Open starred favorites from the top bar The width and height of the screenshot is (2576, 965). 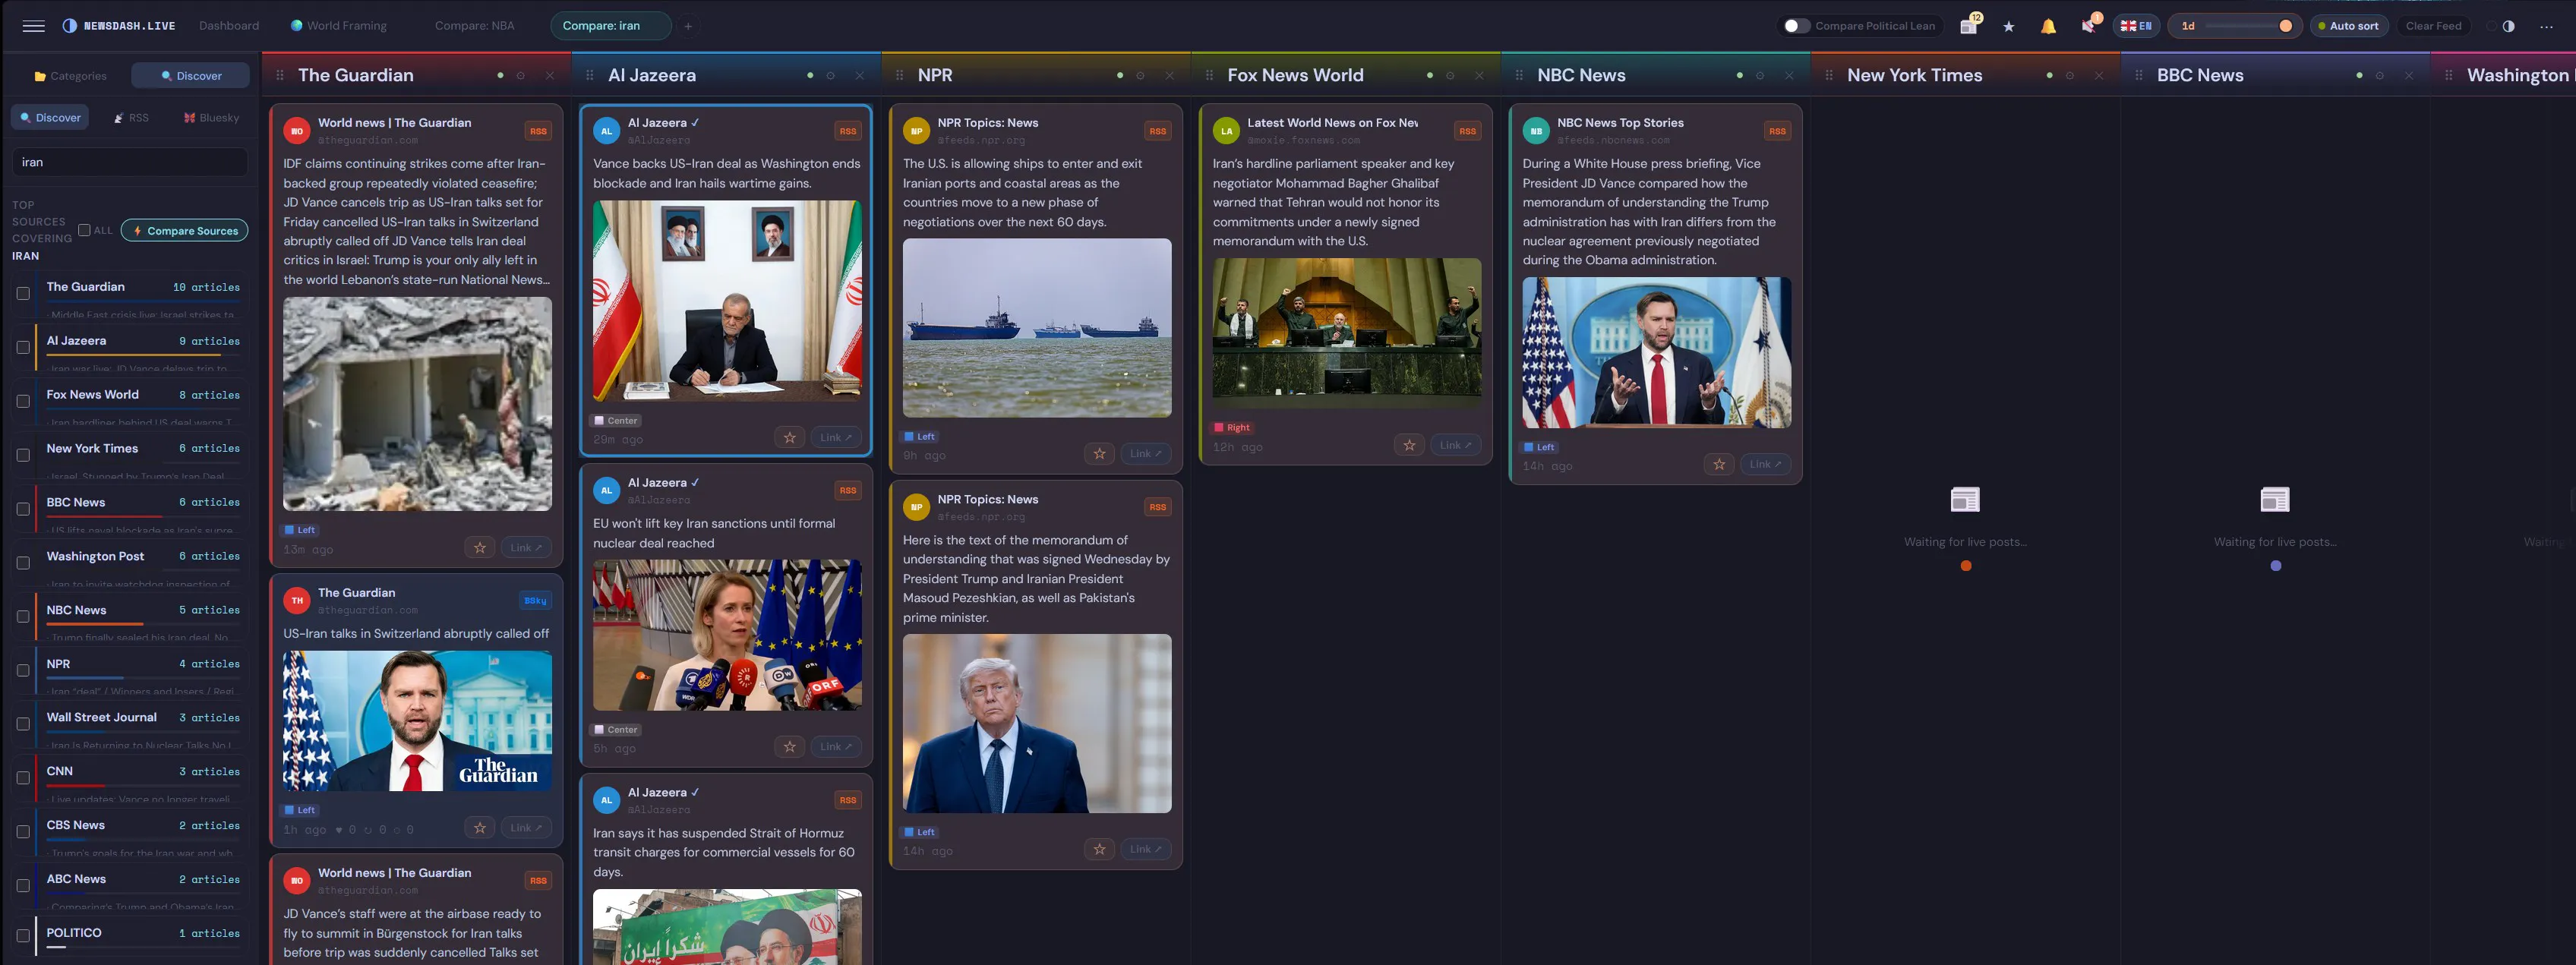point(2008,26)
